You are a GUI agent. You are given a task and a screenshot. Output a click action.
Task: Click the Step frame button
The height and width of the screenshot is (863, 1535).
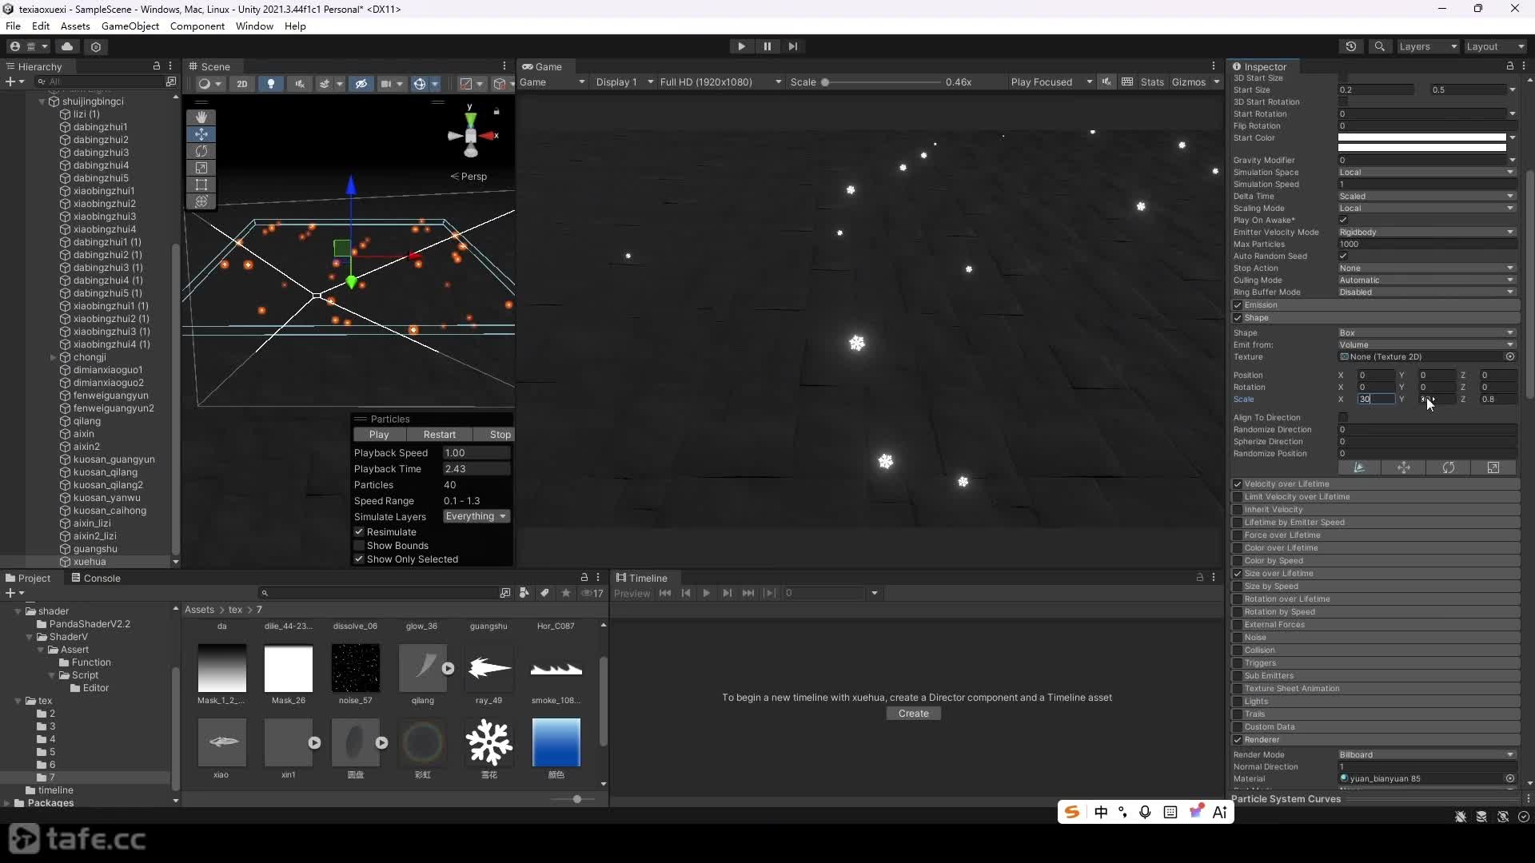[792, 46]
